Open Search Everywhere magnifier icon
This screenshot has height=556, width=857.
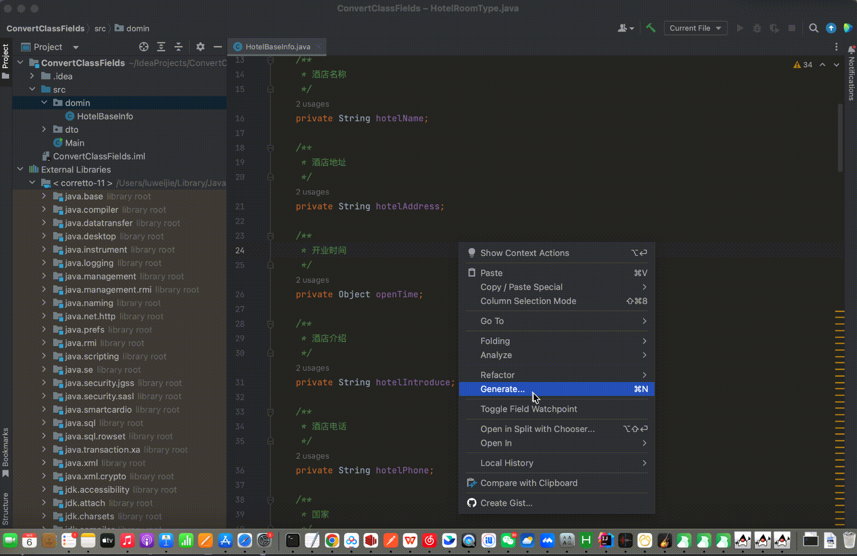(813, 28)
